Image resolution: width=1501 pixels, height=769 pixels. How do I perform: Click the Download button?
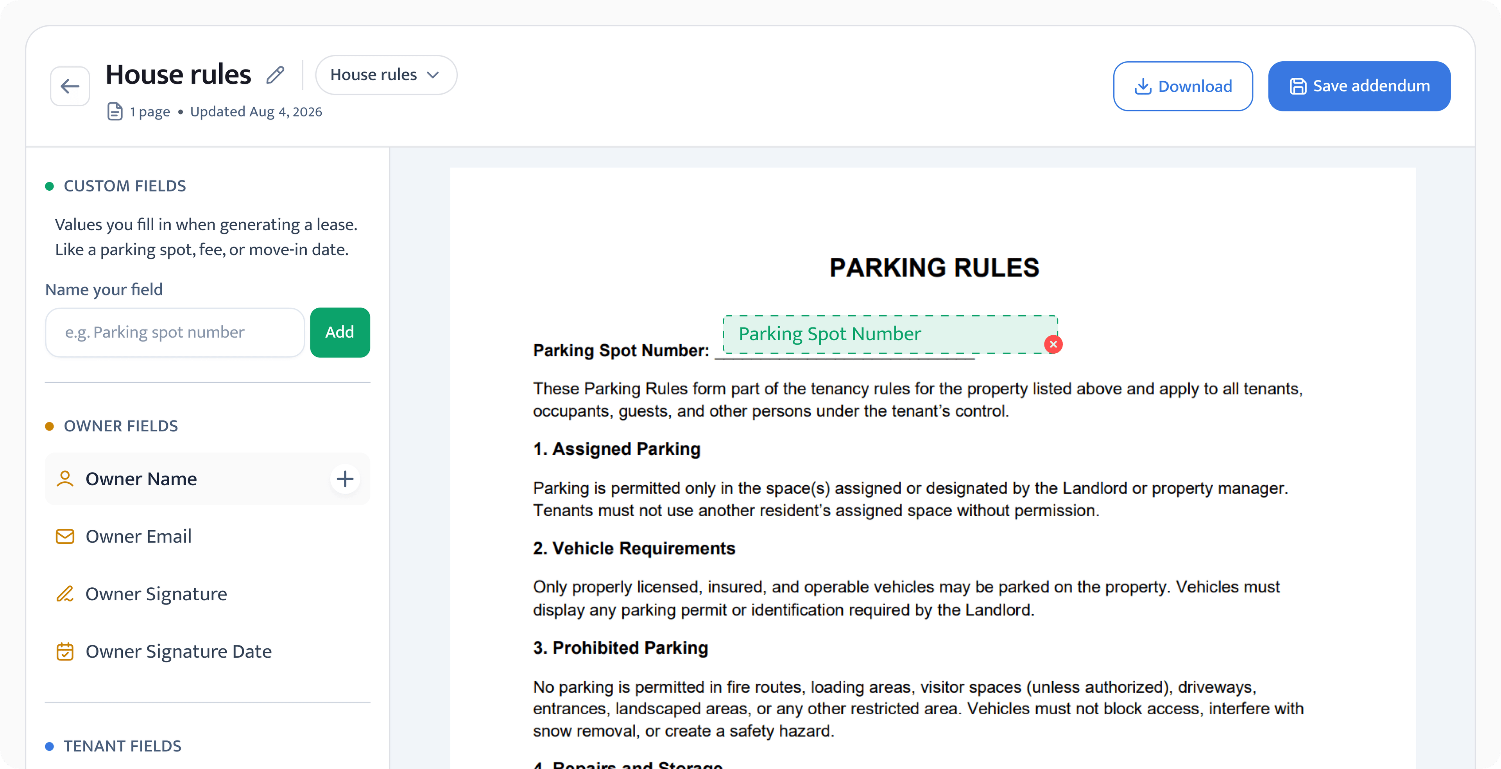pos(1182,86)
